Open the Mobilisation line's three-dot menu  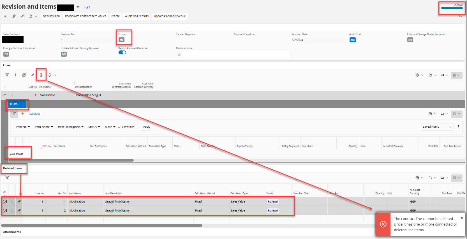click(12, 95)
